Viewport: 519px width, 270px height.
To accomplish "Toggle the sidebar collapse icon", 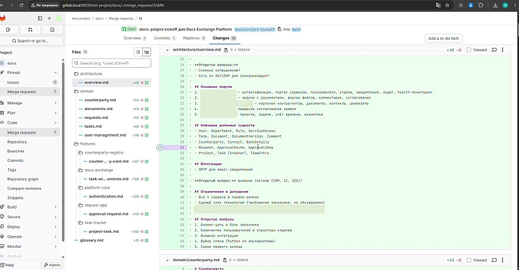I will 40,18.
